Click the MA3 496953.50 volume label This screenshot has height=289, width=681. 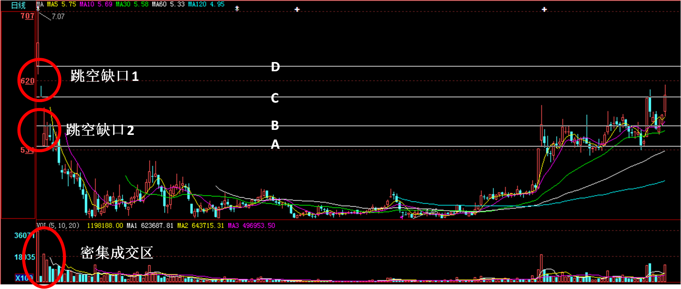[252, 225]
